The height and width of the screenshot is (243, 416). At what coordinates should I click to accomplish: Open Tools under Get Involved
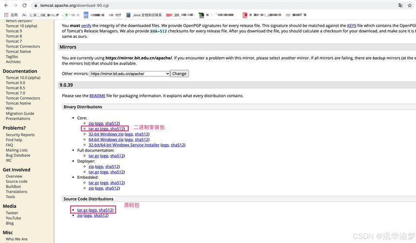click(x=10, y=196)
